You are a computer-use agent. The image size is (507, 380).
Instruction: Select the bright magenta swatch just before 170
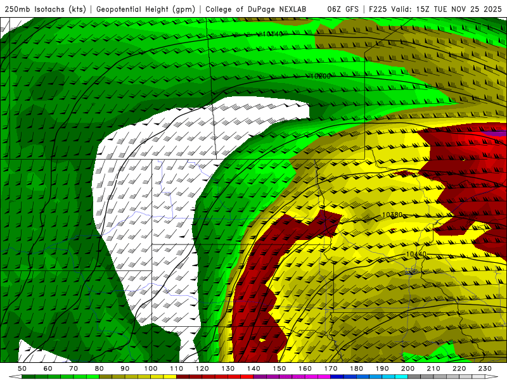click(324, 376)
